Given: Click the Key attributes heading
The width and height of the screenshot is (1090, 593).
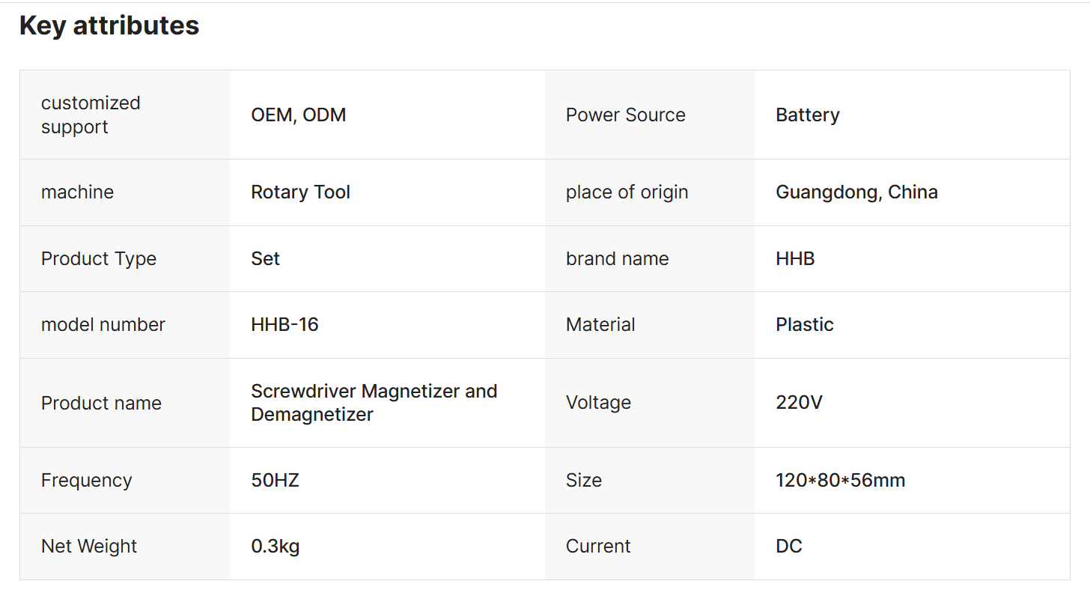Looking at the screenshot, I should point(109,25).
